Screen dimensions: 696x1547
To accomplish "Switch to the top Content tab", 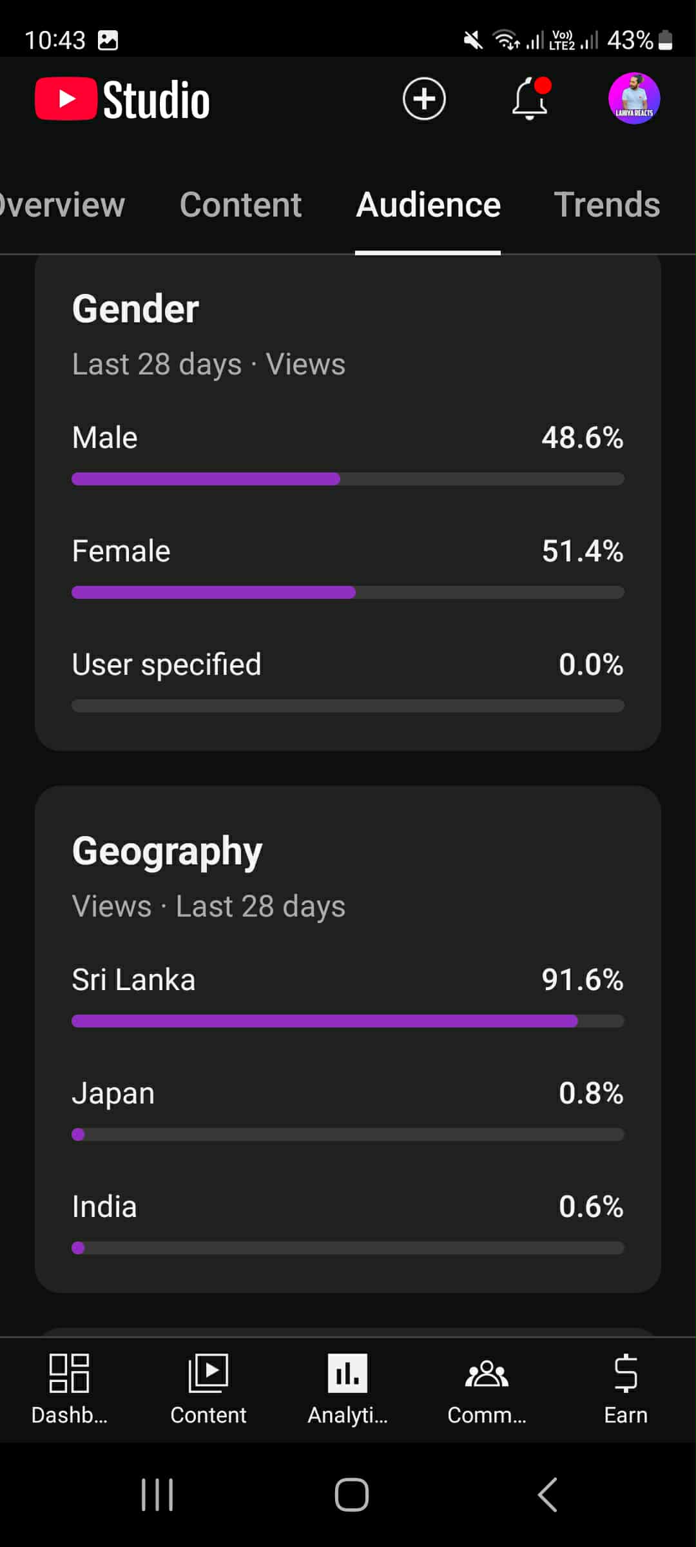I will [x=240, y=205].
